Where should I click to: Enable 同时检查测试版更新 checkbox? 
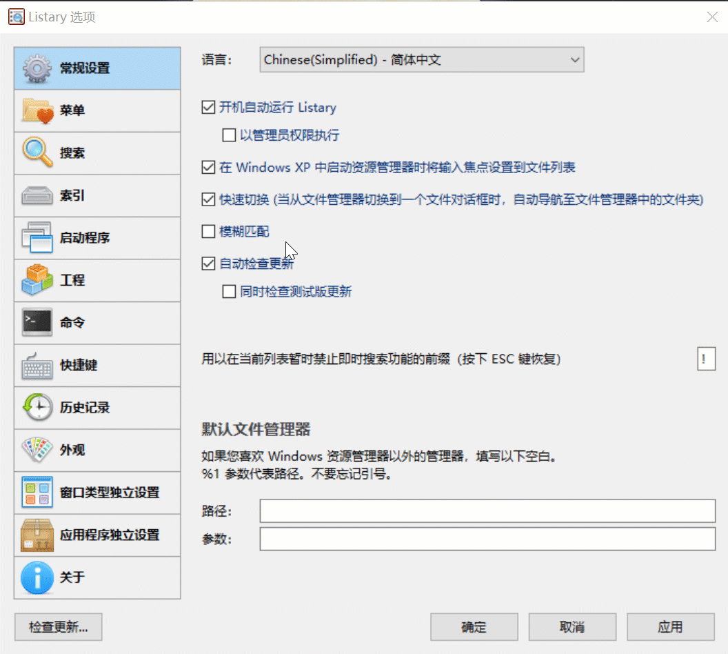coord(229,291)
